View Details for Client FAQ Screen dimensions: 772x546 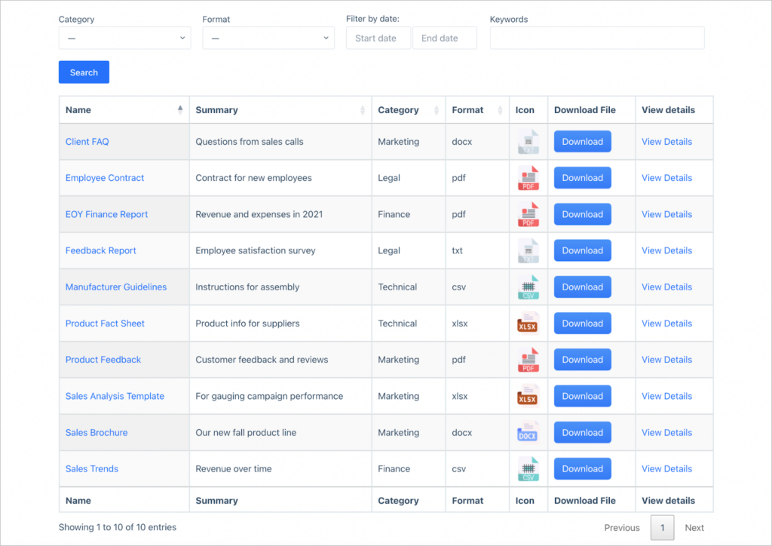coord(666,142)
